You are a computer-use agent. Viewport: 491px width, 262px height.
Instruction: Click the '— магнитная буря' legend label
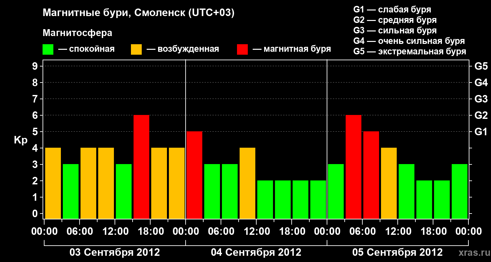[x=292, y=49]
